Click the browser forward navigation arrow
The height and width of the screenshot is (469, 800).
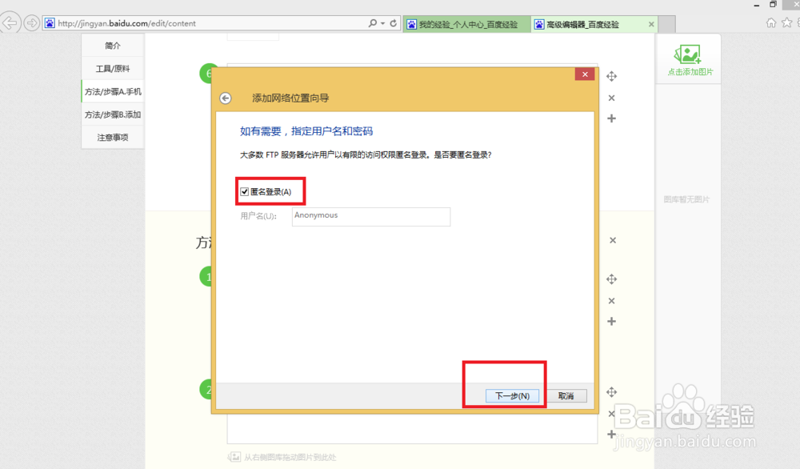point(30,22)
